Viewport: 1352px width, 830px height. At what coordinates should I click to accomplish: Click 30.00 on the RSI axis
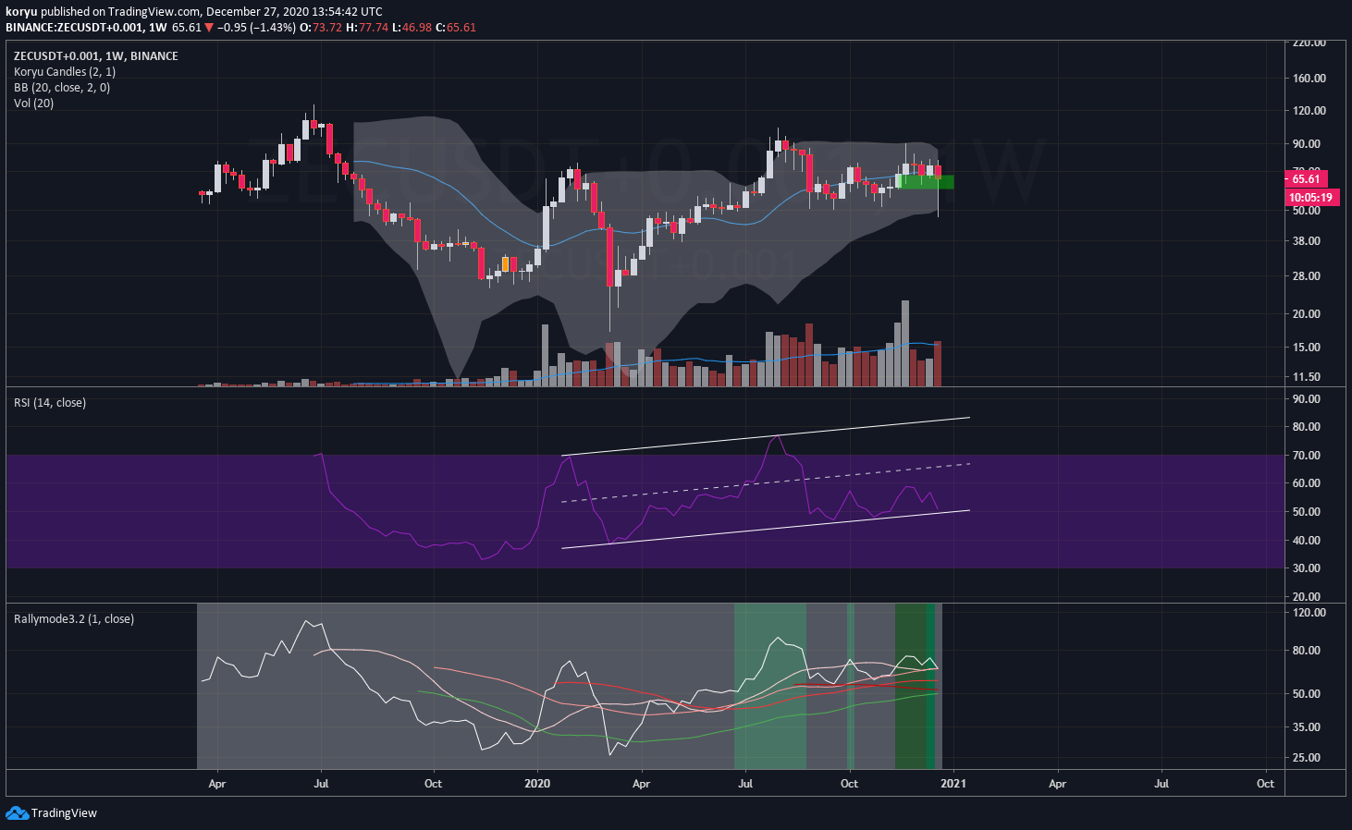tap(1307, 568)
